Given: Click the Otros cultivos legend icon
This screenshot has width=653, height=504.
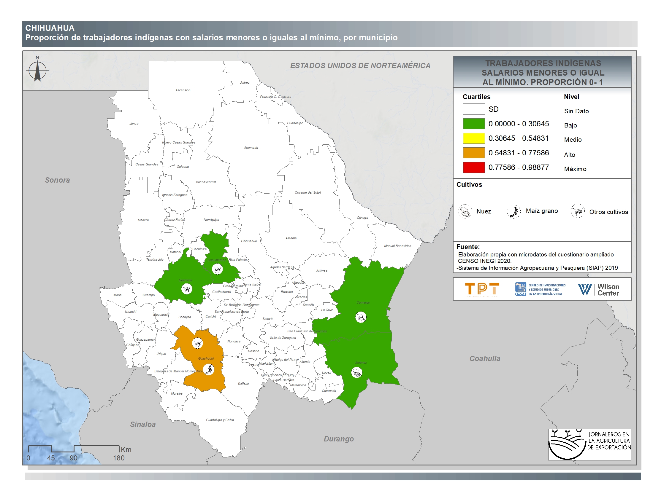Looking at the screenshot, I should [x=578, y=211].
